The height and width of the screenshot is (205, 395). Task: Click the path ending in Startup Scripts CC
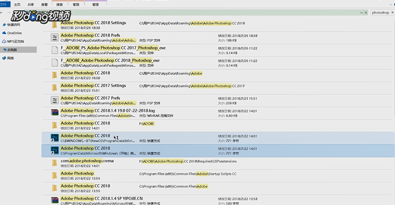click(x=188, y=174)
